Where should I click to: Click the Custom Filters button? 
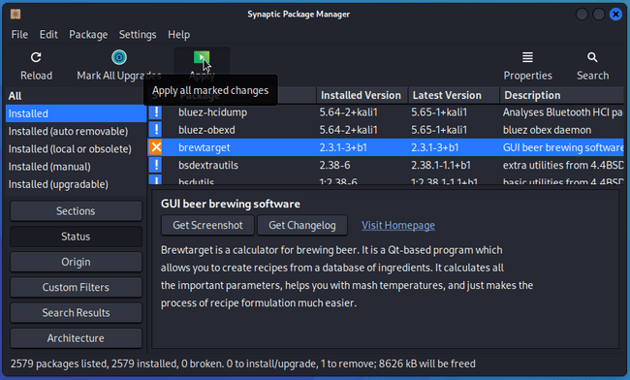click(x=76, y=288)
